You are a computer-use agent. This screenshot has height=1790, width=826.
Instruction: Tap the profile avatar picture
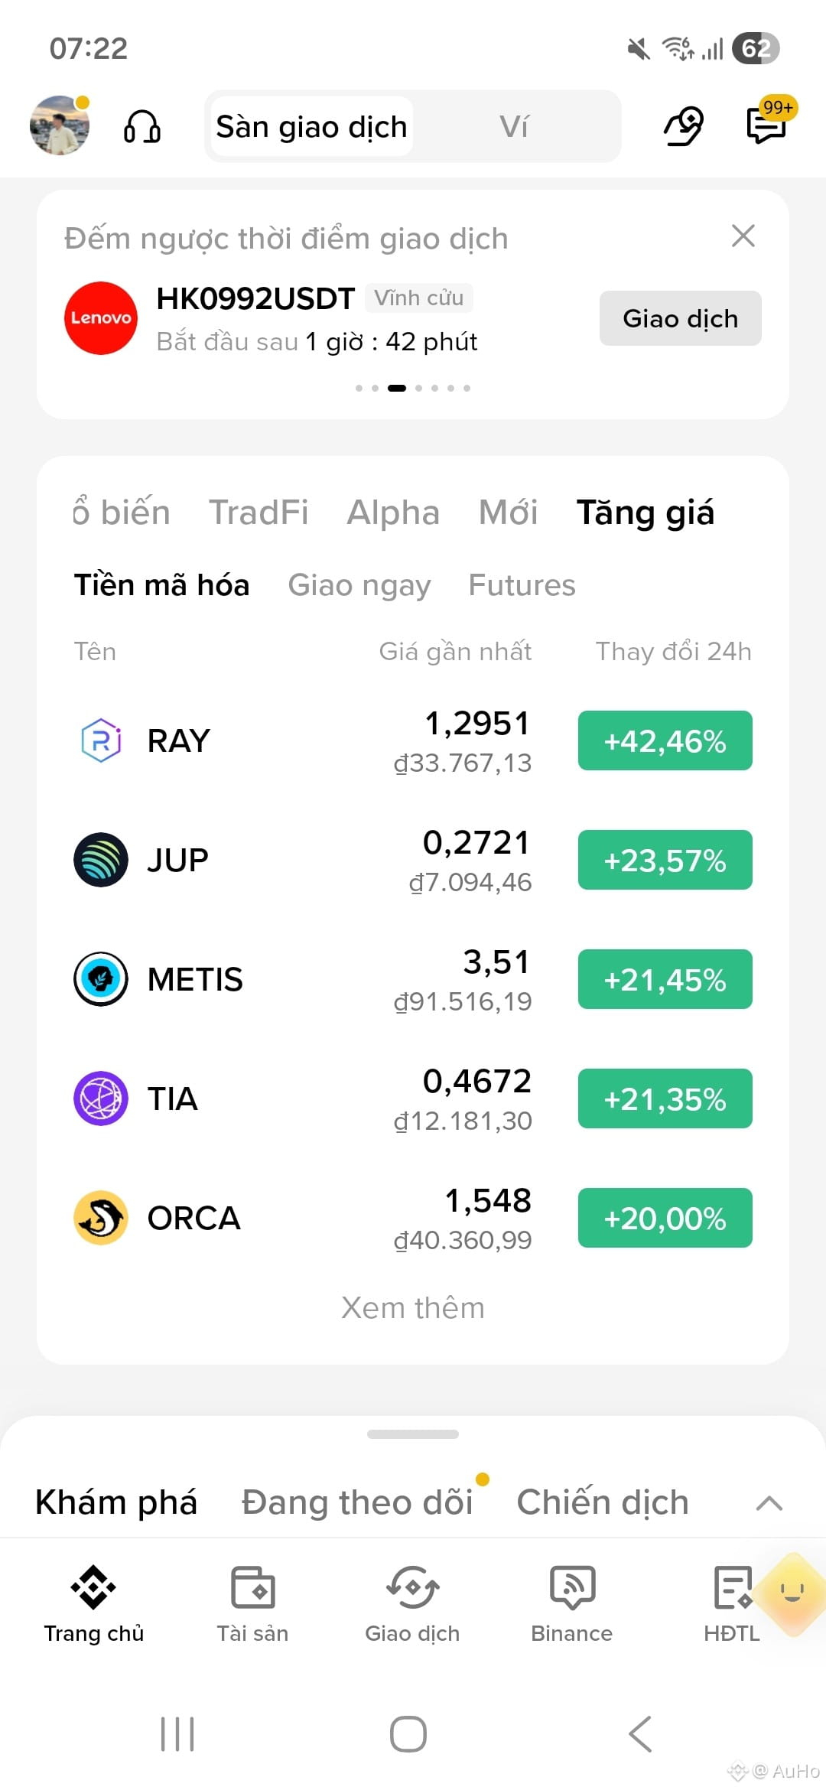tap(60, 125)
